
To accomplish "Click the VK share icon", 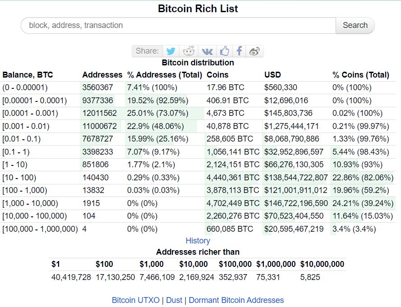I will tap(207, 51).
